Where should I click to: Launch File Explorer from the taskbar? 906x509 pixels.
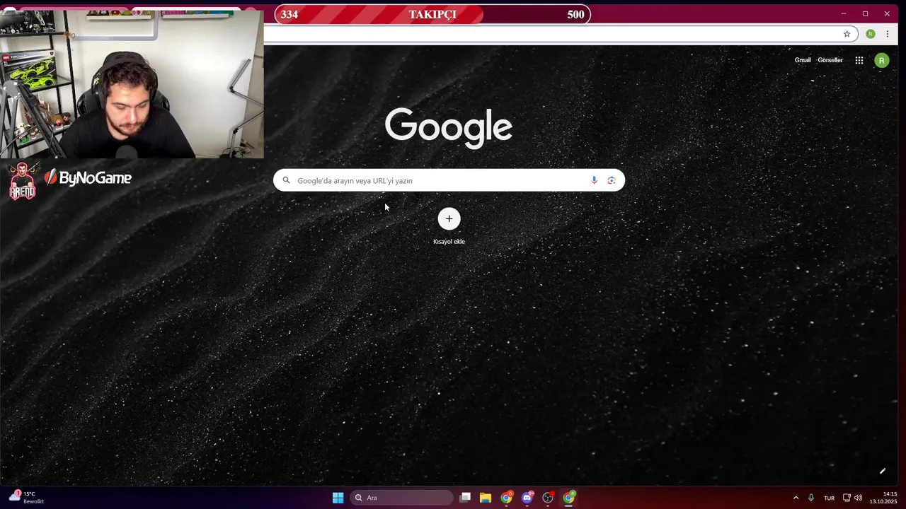pos(486,498)
